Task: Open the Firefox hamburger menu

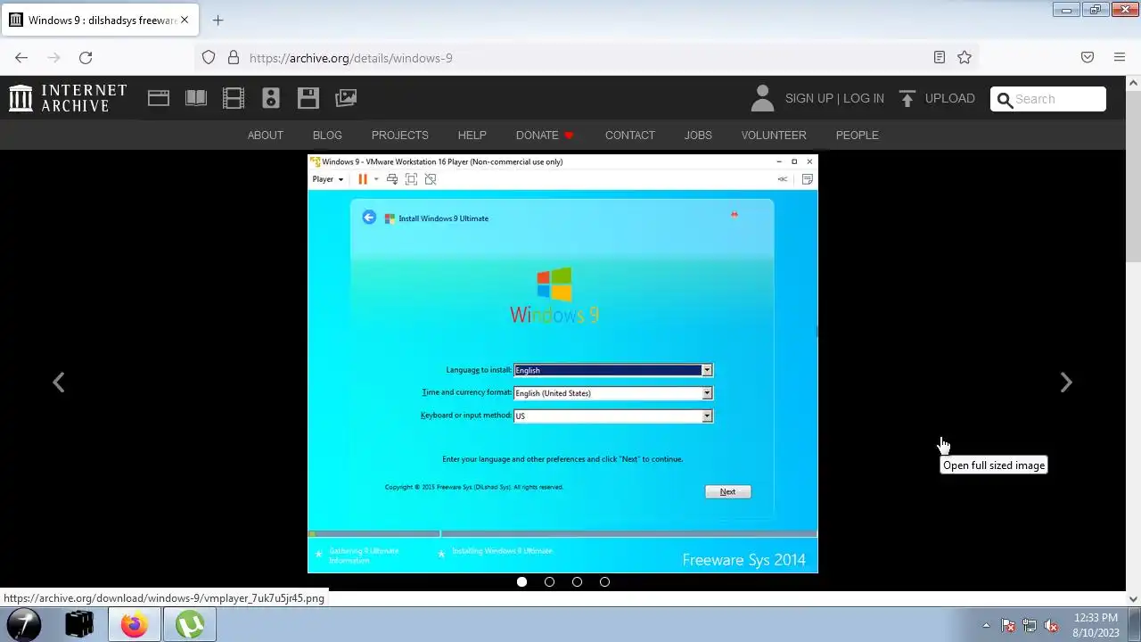Action: tap(1120, 57)
